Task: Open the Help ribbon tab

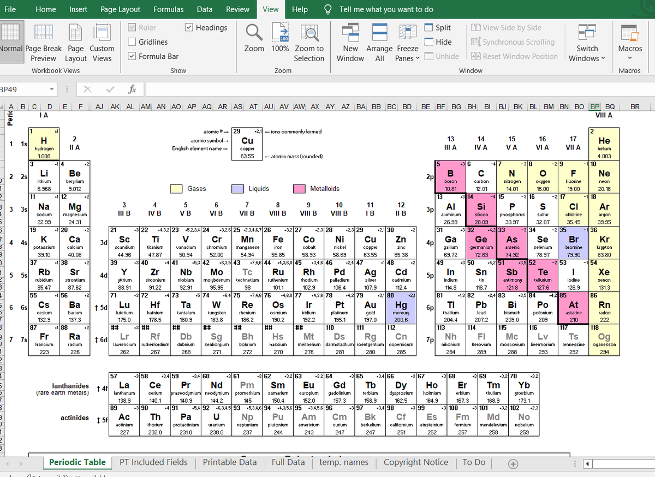Action: (300, 9)
